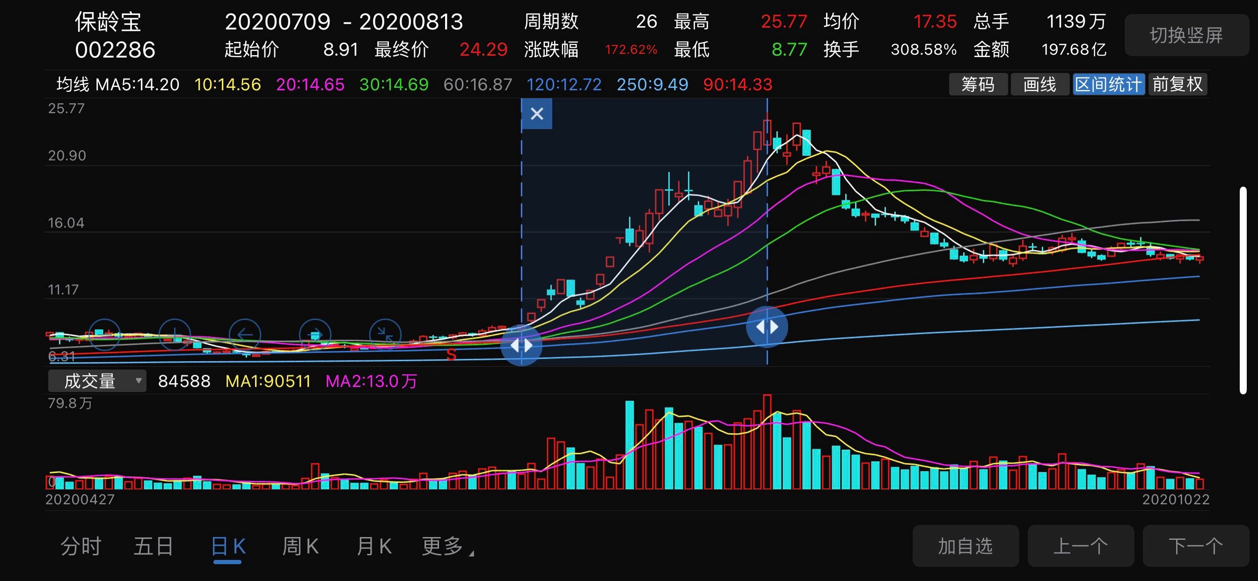Tap the 总手 1139万 value
Viewport: 1258px width, 581px height.
(1076, 22)
